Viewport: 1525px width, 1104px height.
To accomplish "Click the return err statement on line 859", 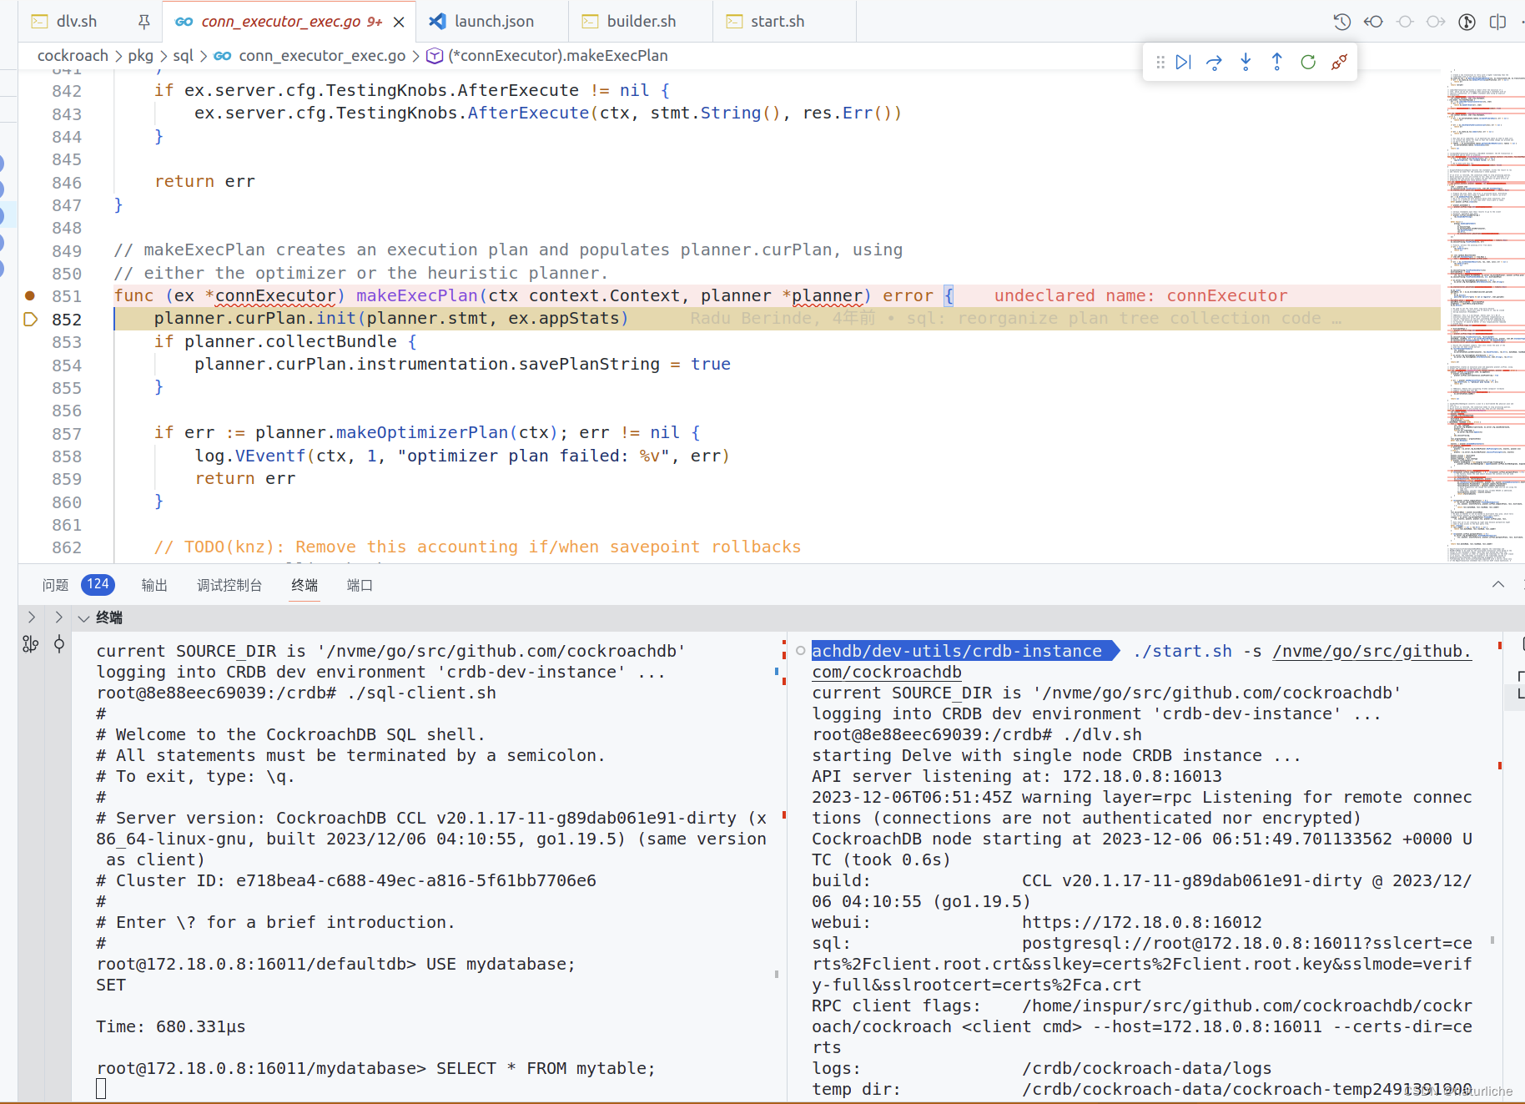I will (x=245, y=478).
